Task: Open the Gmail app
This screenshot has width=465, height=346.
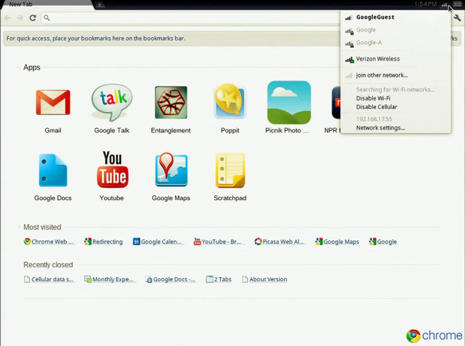Action: (53, 103)
